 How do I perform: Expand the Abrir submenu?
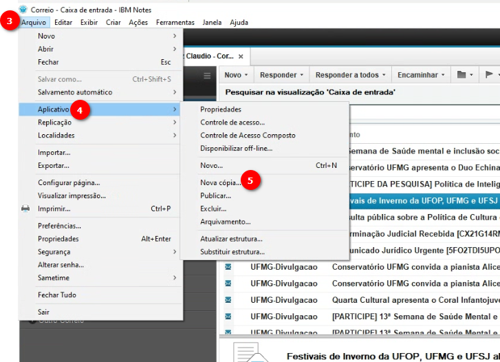[x=101, y=49]
